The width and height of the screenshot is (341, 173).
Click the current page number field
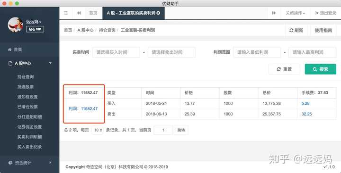pos(163,130)
